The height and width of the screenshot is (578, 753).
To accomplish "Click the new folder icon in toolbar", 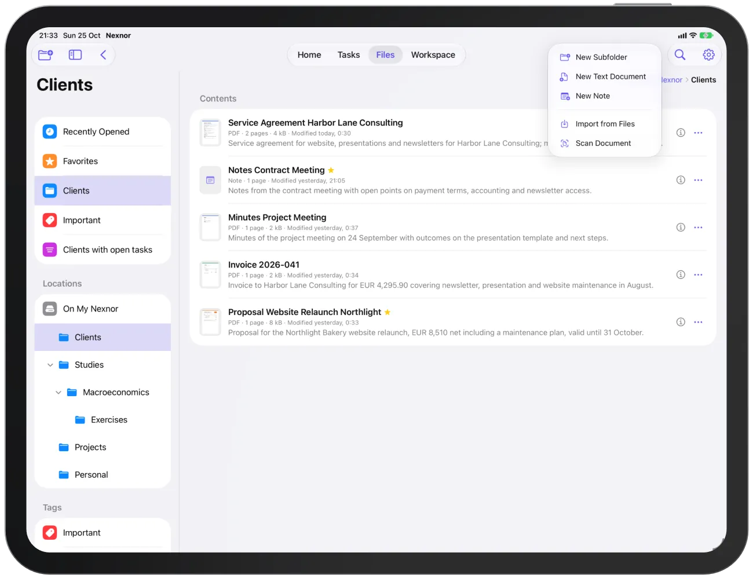I will [45, 55].
